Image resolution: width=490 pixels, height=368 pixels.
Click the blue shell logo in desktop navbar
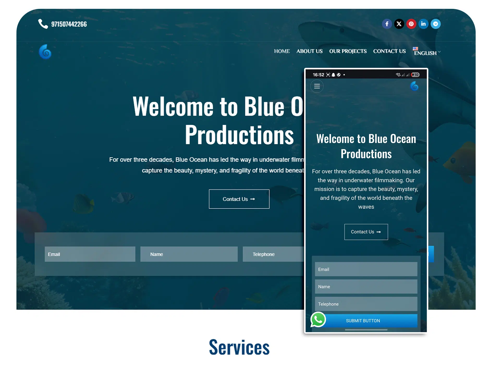click(45, 52)
